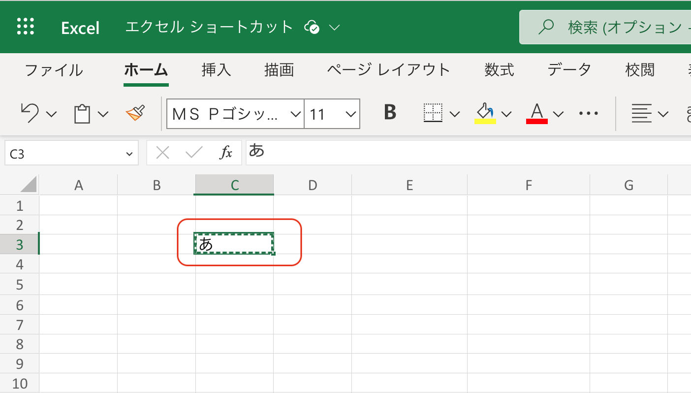Expand the fill color dropdown arrow

tap(506, 114)
